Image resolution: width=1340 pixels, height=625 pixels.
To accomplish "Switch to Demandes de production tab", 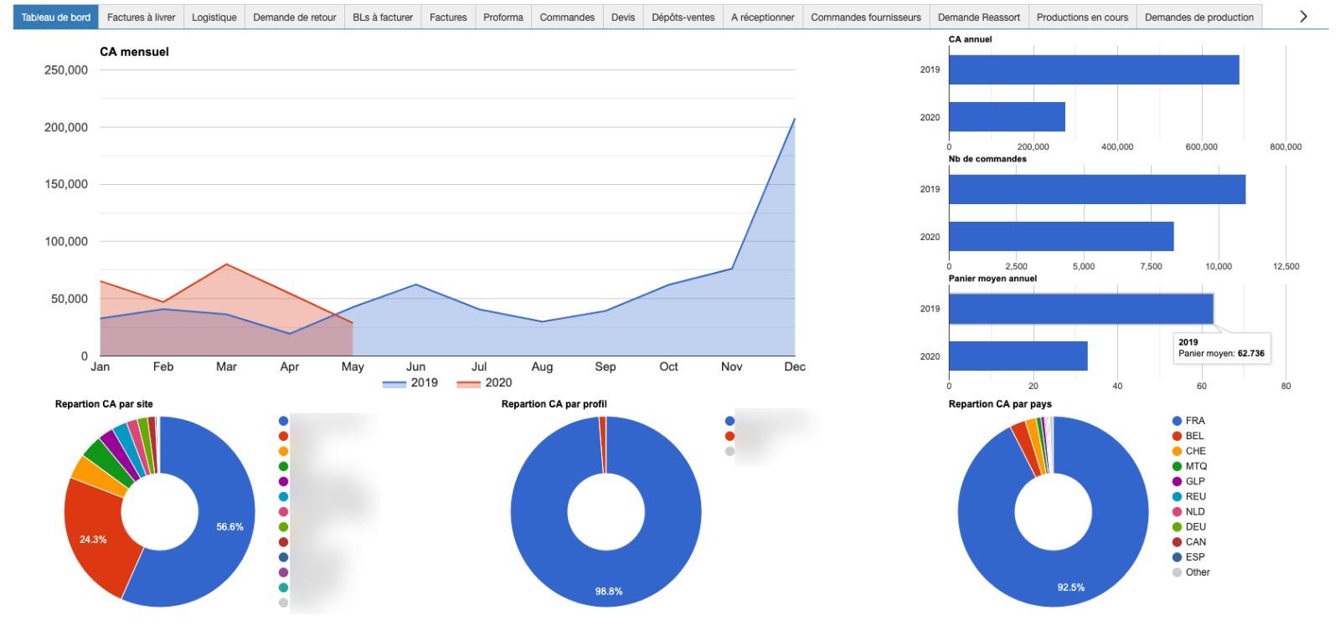I will click(1199, 17).
